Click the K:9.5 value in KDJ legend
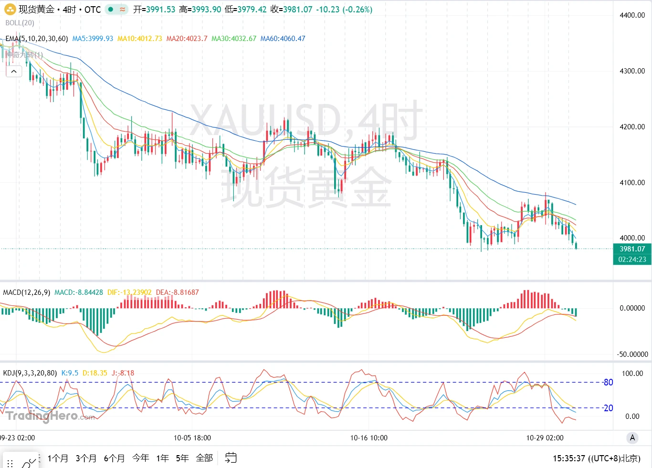This screenshot has width=652, height=468. [x=70, y=373]
